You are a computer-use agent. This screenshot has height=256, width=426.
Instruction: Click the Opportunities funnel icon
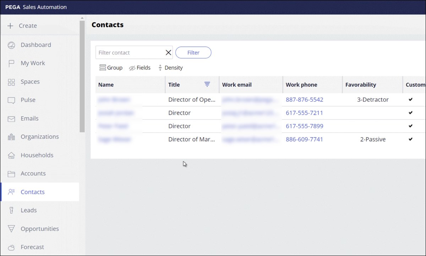[11, 229]
